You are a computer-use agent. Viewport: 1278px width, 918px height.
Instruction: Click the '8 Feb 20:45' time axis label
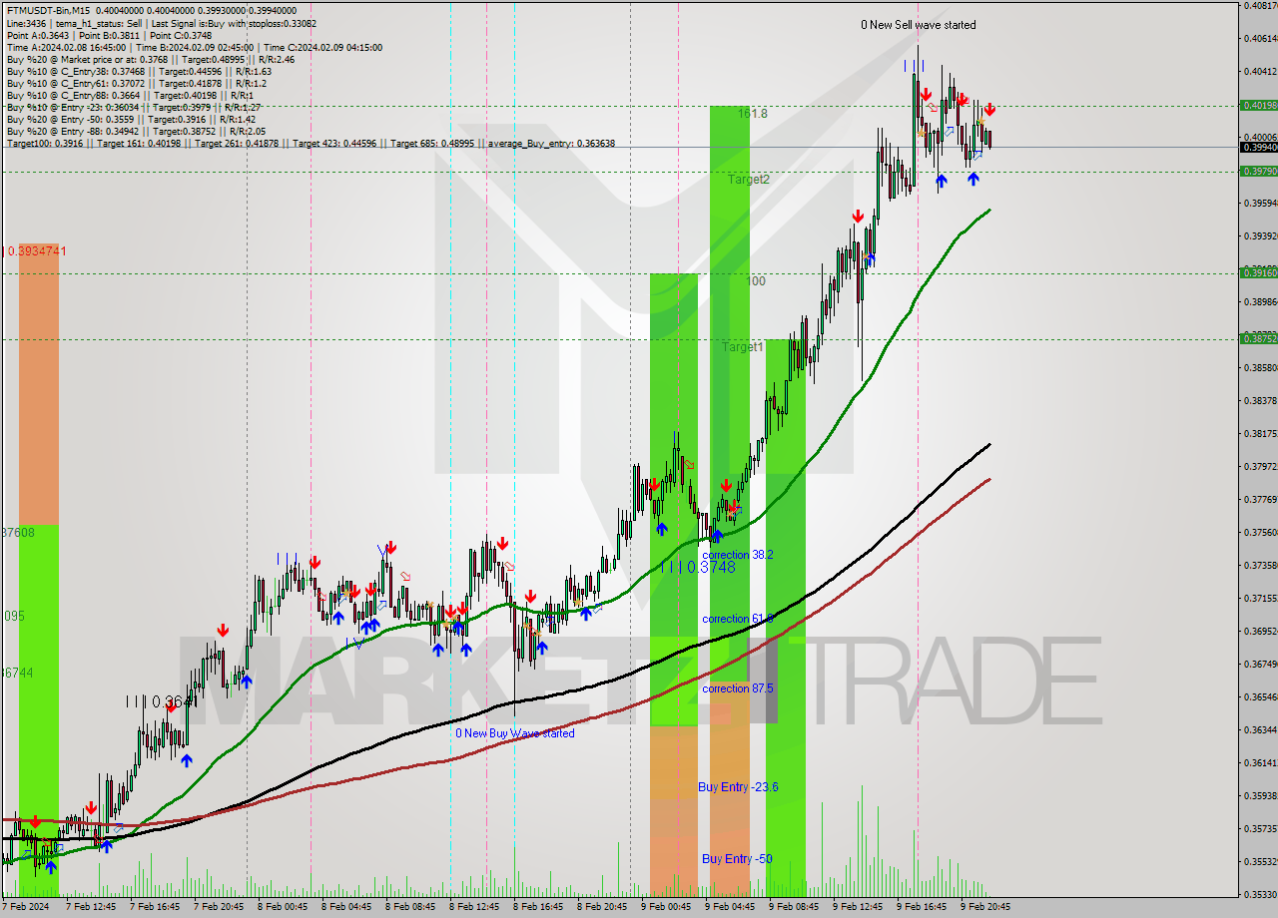click(x=602, y=907)
